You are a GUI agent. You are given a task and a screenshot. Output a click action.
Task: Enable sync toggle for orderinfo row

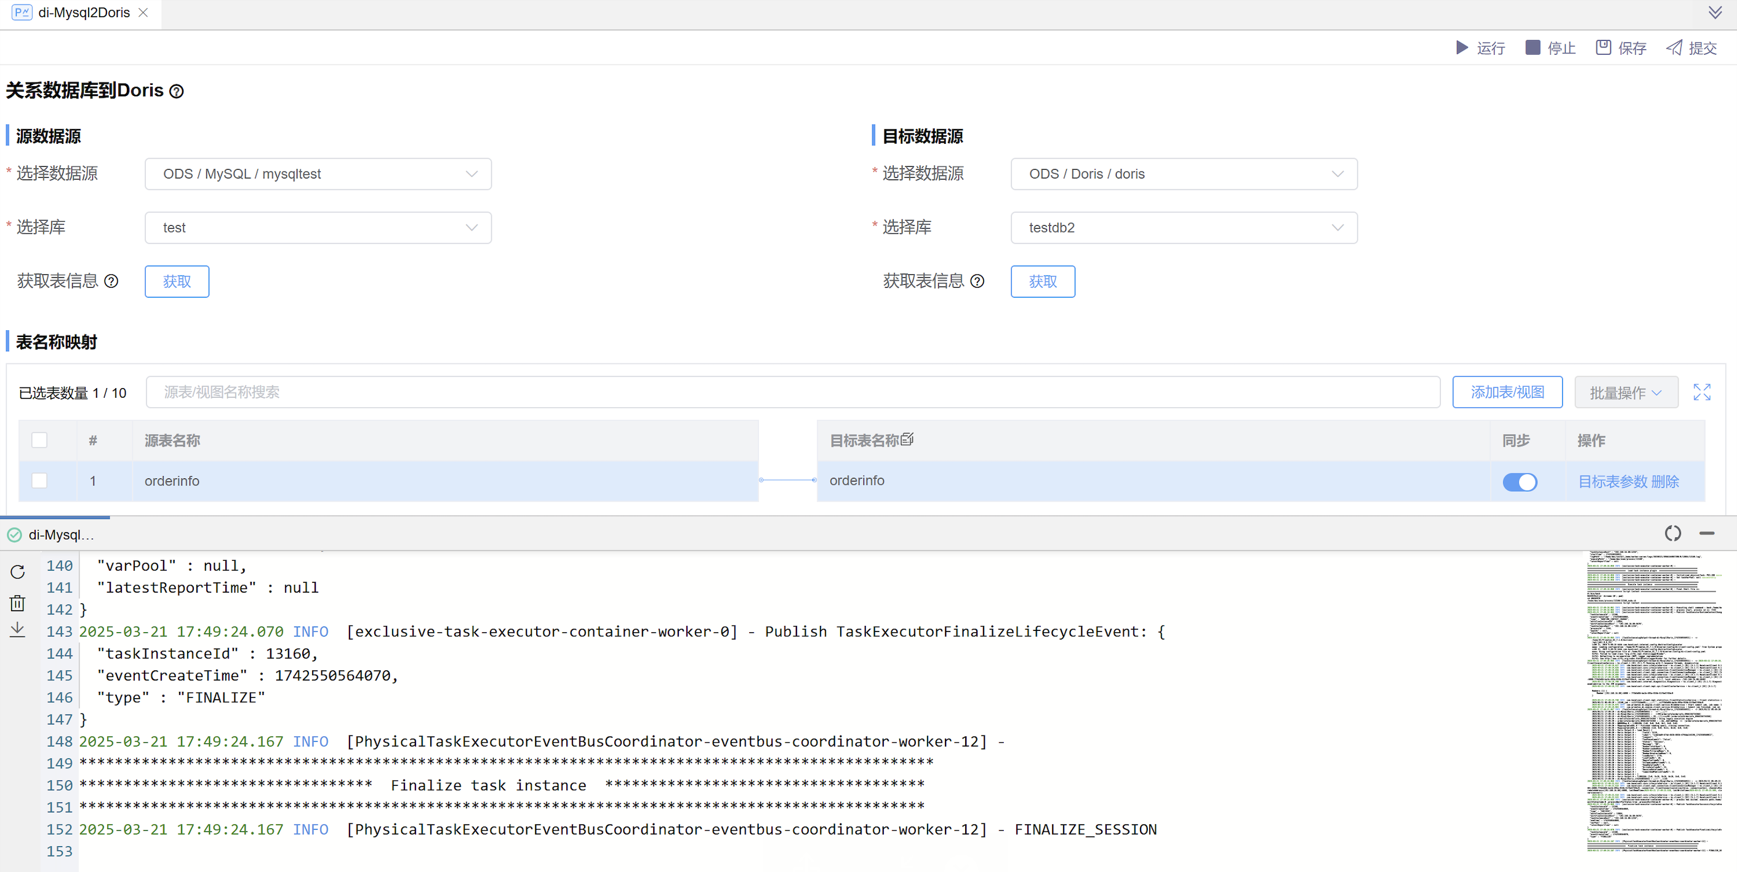1520,482
